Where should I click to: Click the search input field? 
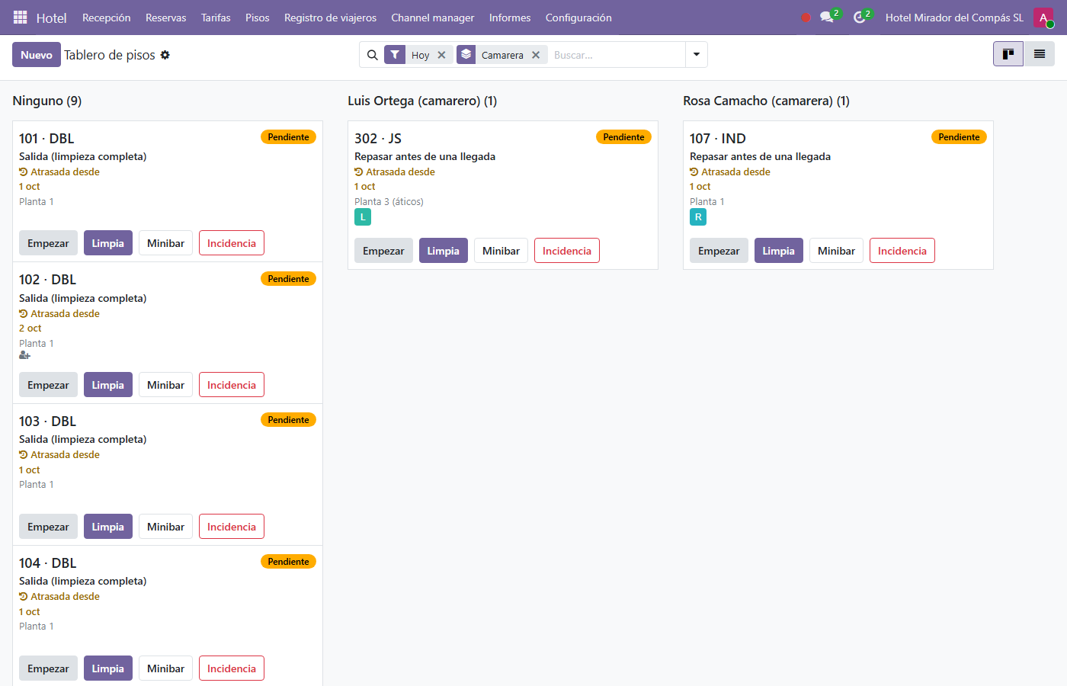(616, 55)
